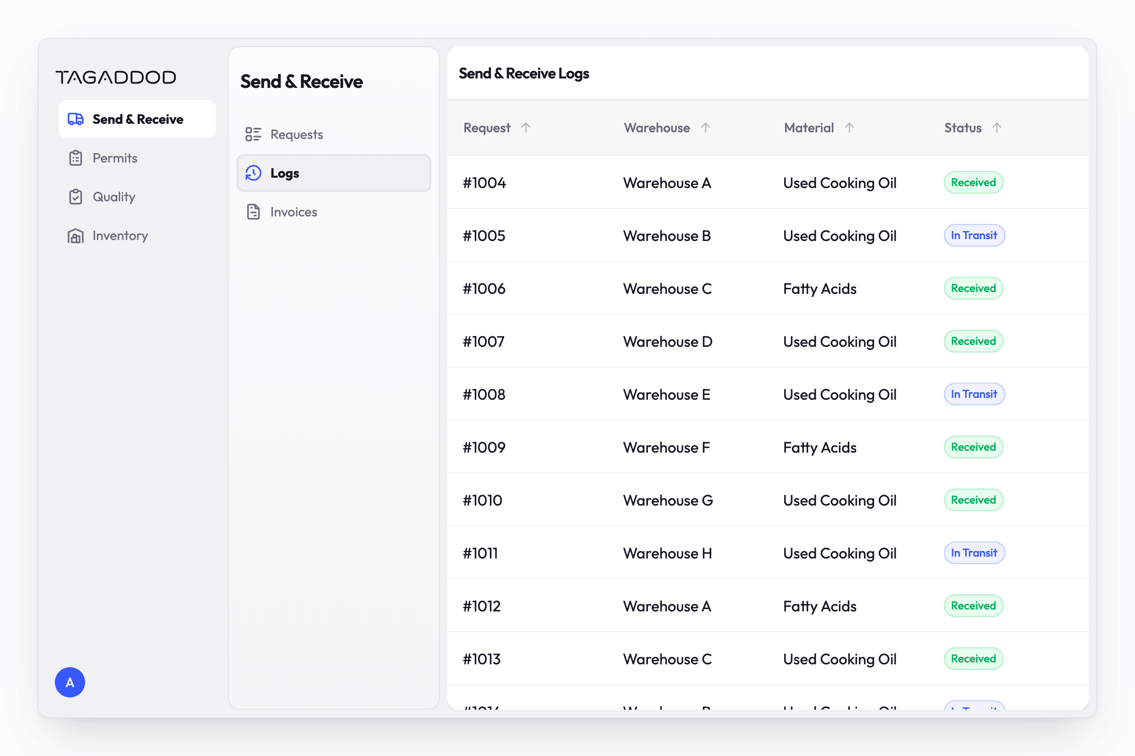
Task: Click the Received badge for #1006
Action: coord(973,288)
